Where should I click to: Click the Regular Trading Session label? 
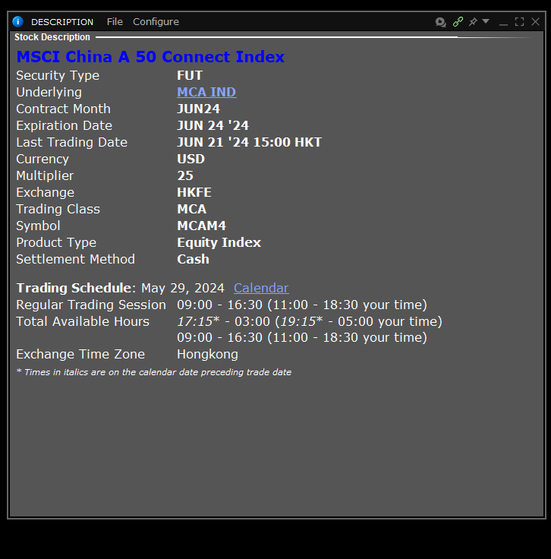[91, 305]
